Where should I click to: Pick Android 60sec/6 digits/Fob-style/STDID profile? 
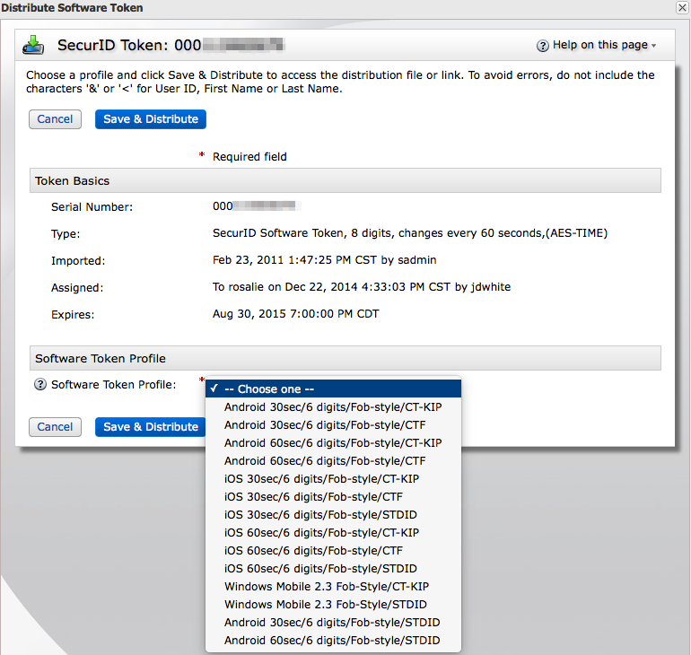coord(333,641)
